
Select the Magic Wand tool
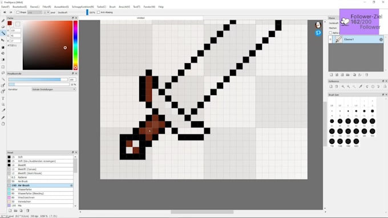[x=3, y=79]
